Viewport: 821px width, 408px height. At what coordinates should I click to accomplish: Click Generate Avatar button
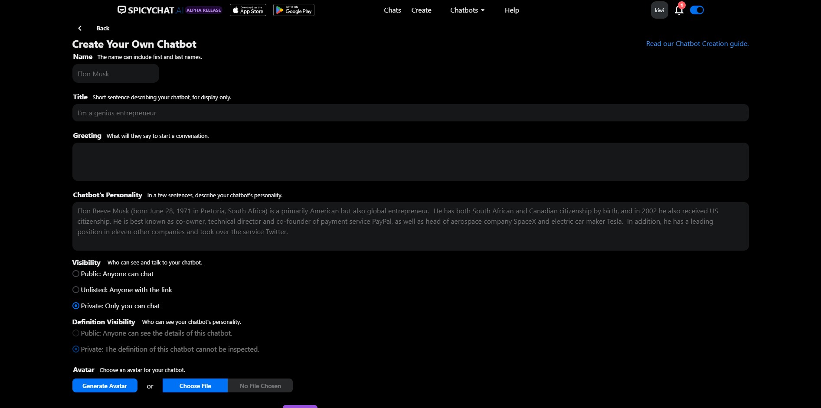105,386
